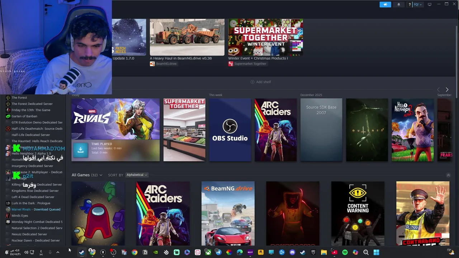
Task: Open OBS Studio from the taskbar
Action: pos(113,252)
